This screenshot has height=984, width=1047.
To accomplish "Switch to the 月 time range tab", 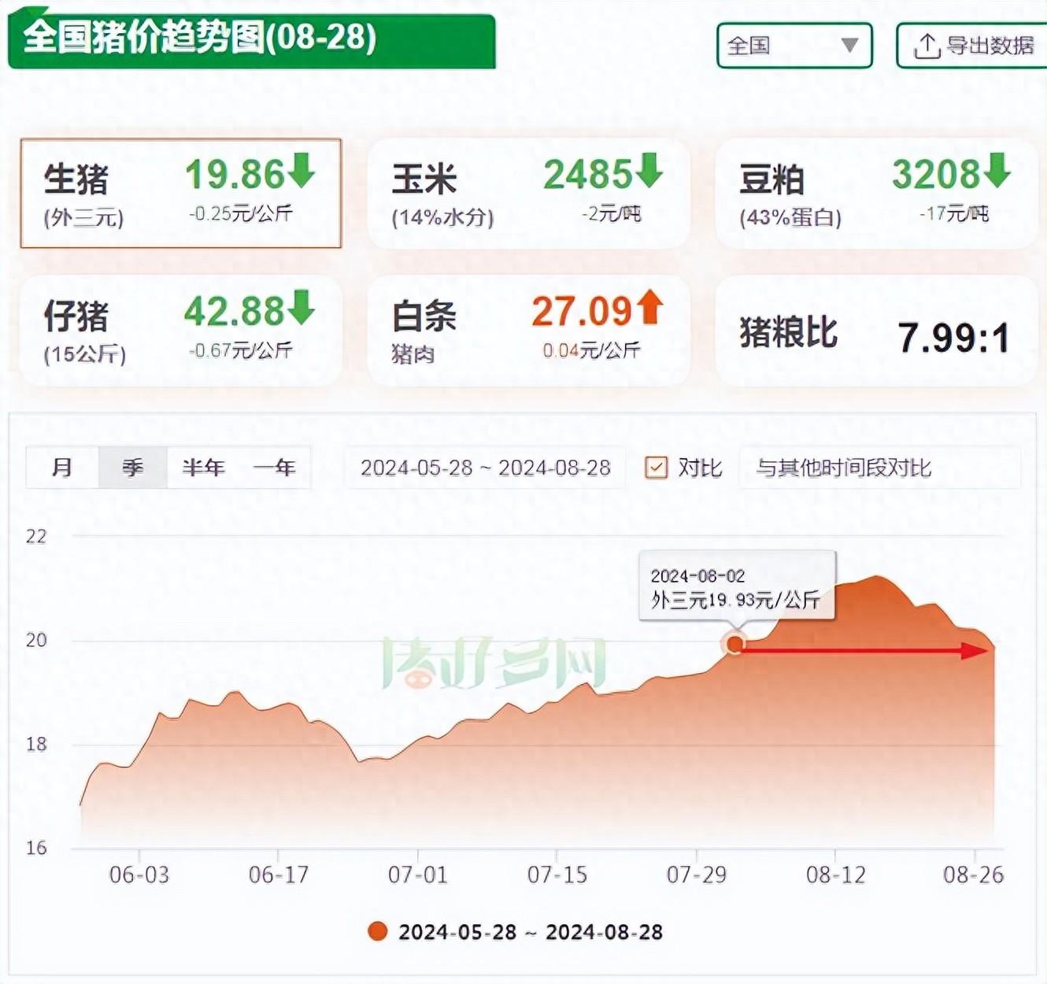I will click(62, 468).
